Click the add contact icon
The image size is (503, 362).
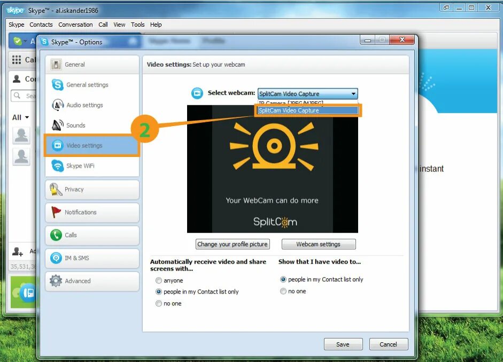[17, 251]
